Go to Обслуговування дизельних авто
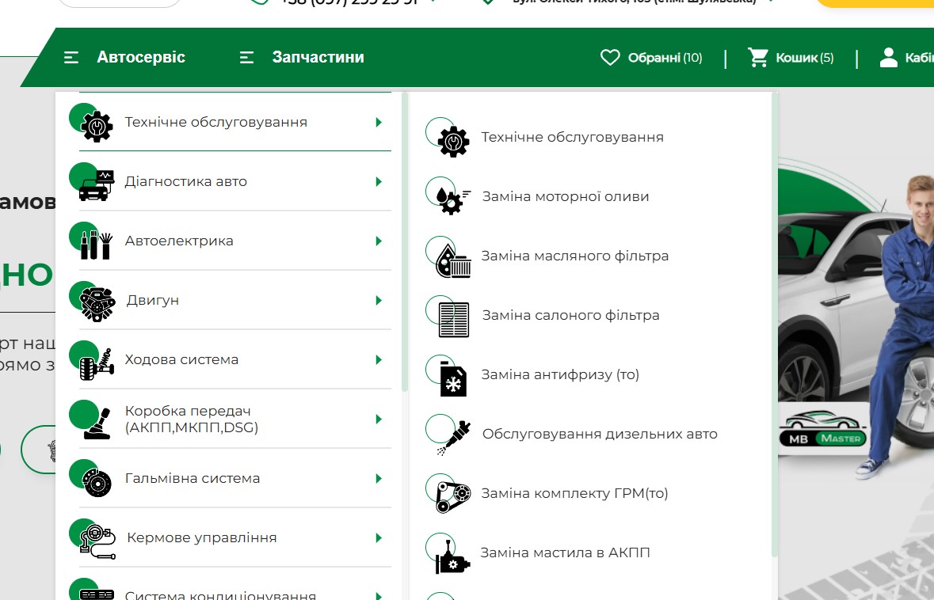 click(600, 434)
